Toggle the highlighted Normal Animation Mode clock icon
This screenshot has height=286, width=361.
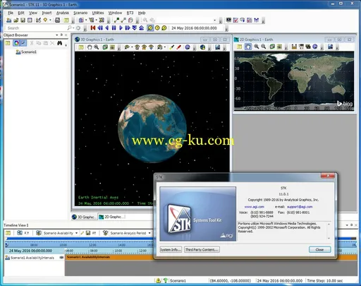point(150,28)
